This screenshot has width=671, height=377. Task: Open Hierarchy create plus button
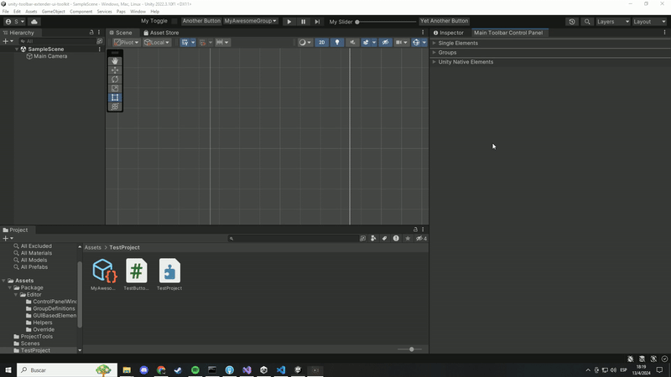pyautogui.click(x=8, y=41)
